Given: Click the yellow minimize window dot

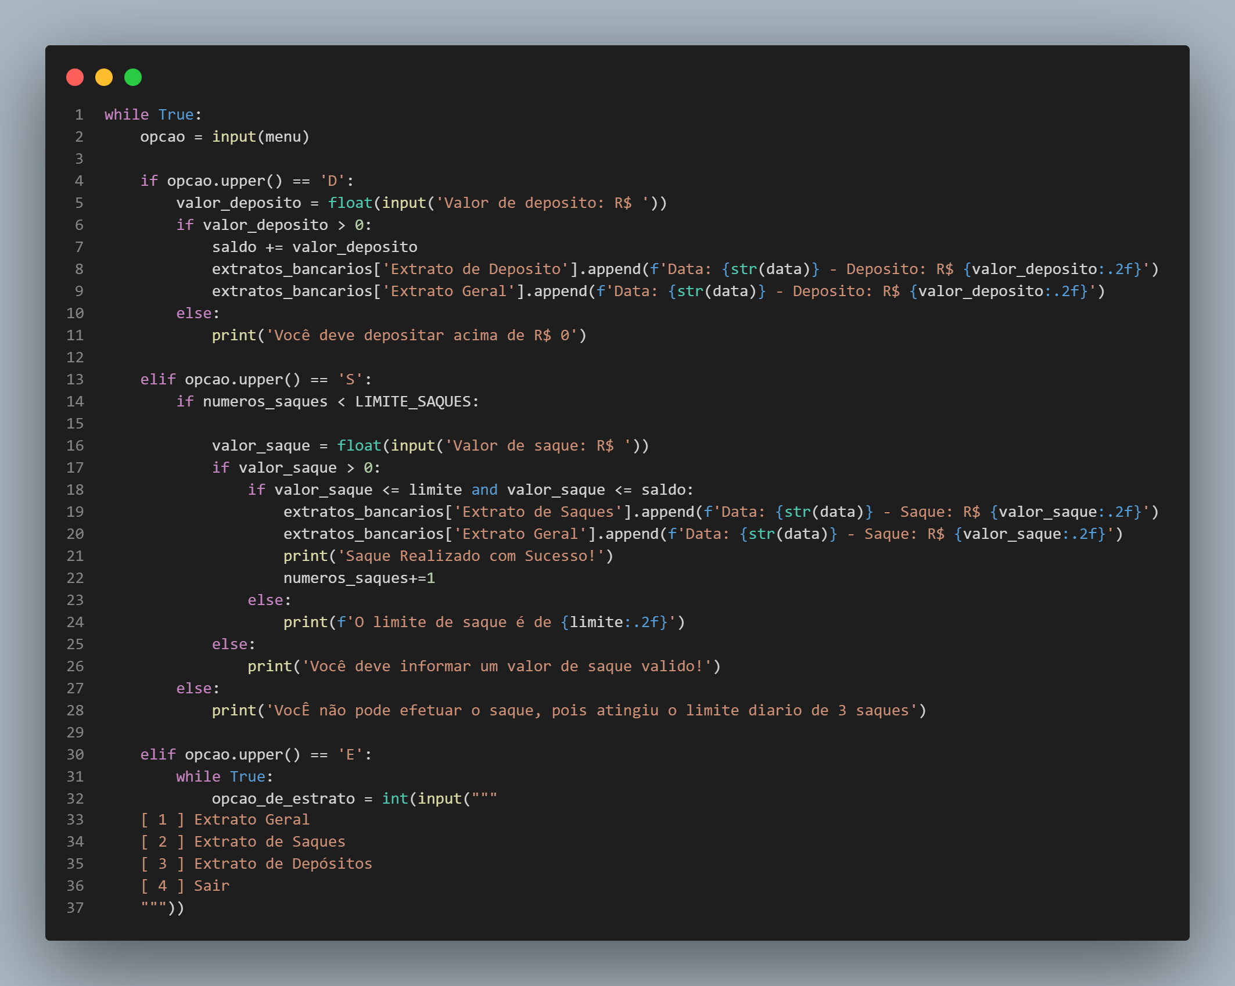Looking at the screenshot, I should point(104,77).
